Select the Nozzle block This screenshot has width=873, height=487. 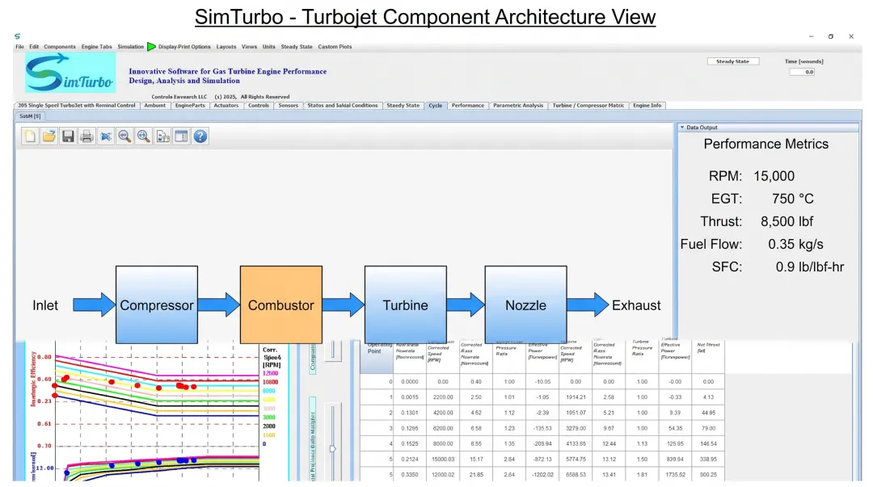[525, 304]
